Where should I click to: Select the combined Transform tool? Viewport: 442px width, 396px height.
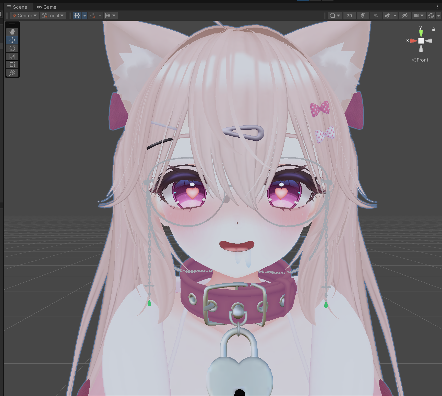(x=12, y=73)
